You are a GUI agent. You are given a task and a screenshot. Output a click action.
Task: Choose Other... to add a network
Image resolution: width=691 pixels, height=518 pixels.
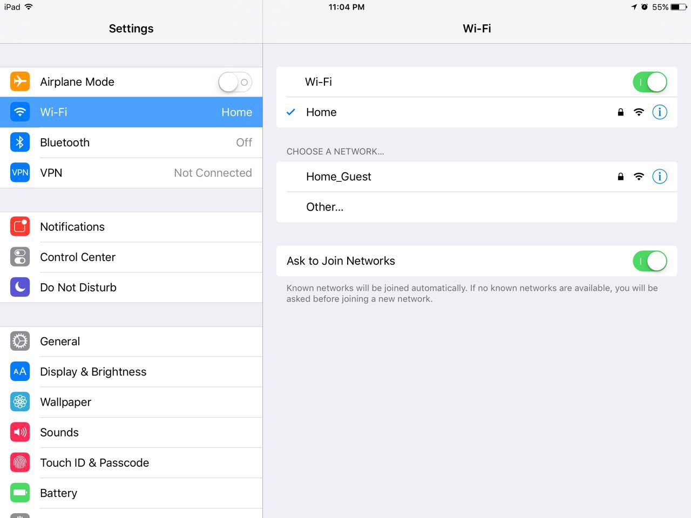(477, 207)
